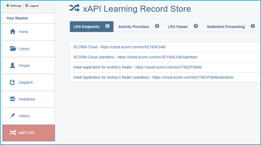Open Invitations sidebar section
The width and height of the screenshot is (261, 145).
(29, 99)
